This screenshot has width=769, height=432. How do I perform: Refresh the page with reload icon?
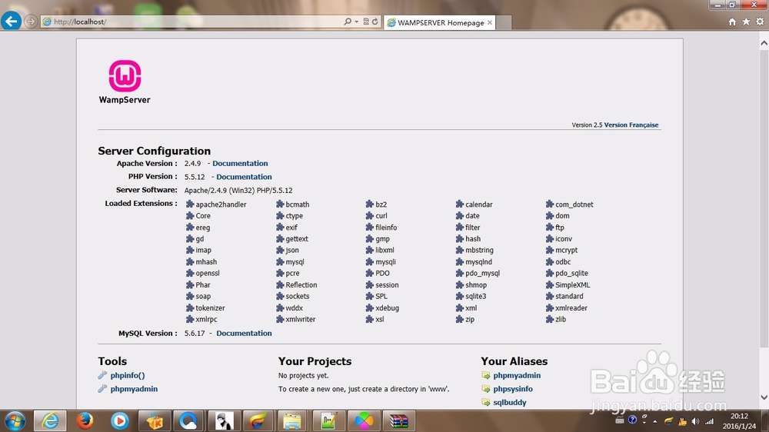click(x=375, y=22)
